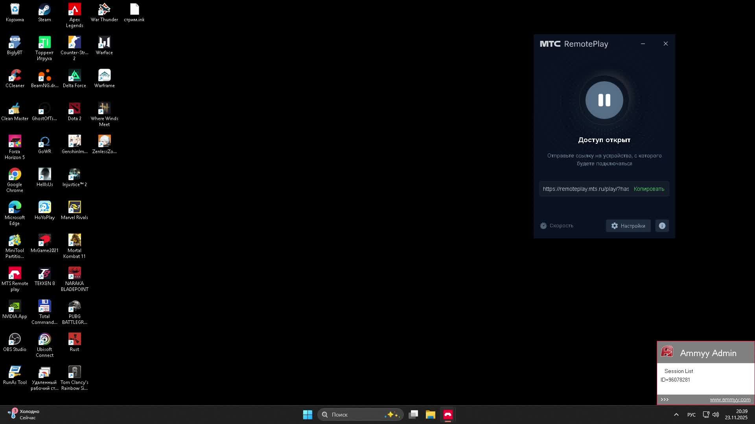
Task: Open Настройки in RemotePlay window
Action: coord(628,226)
